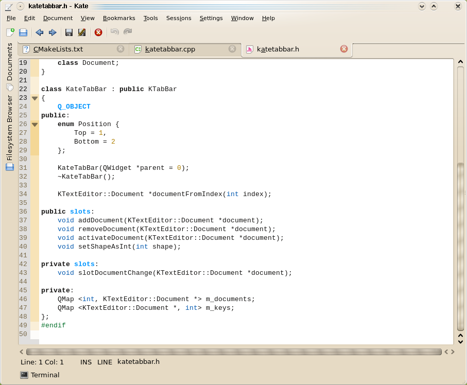Close the katetabbar.cpp tab
Screen dimensions: 467x385
[x=232, y=49]
